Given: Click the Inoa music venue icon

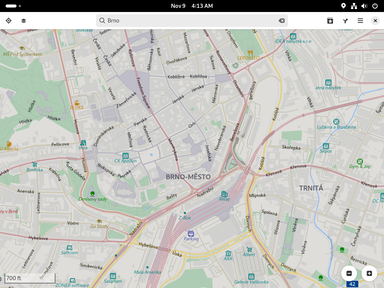Looking at the screenshot, I should coord(83,143).
